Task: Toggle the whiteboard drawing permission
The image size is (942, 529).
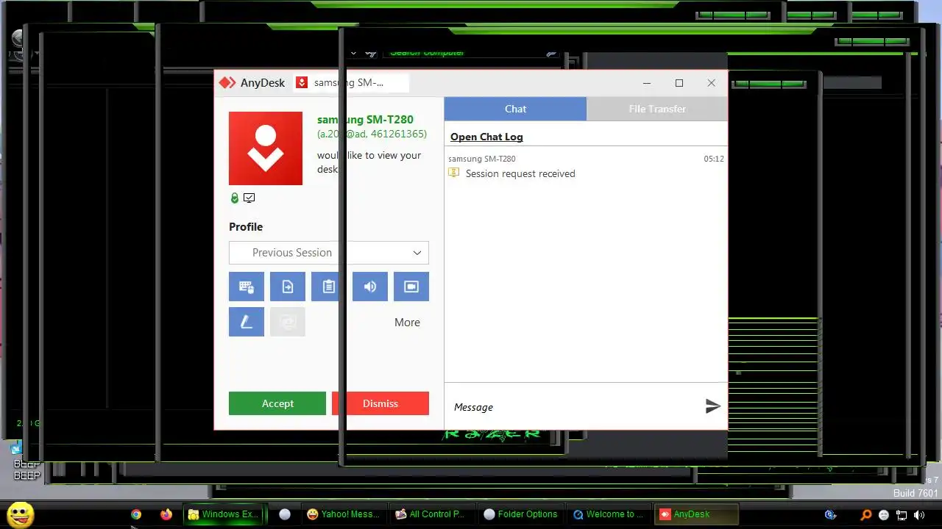Action: pyautogui.click(x=247, y=322)
